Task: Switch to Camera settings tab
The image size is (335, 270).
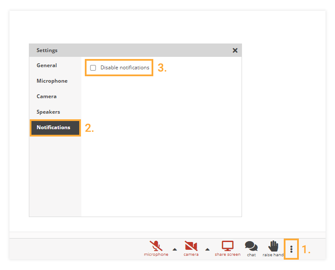Action: click(x=55, y=96)
